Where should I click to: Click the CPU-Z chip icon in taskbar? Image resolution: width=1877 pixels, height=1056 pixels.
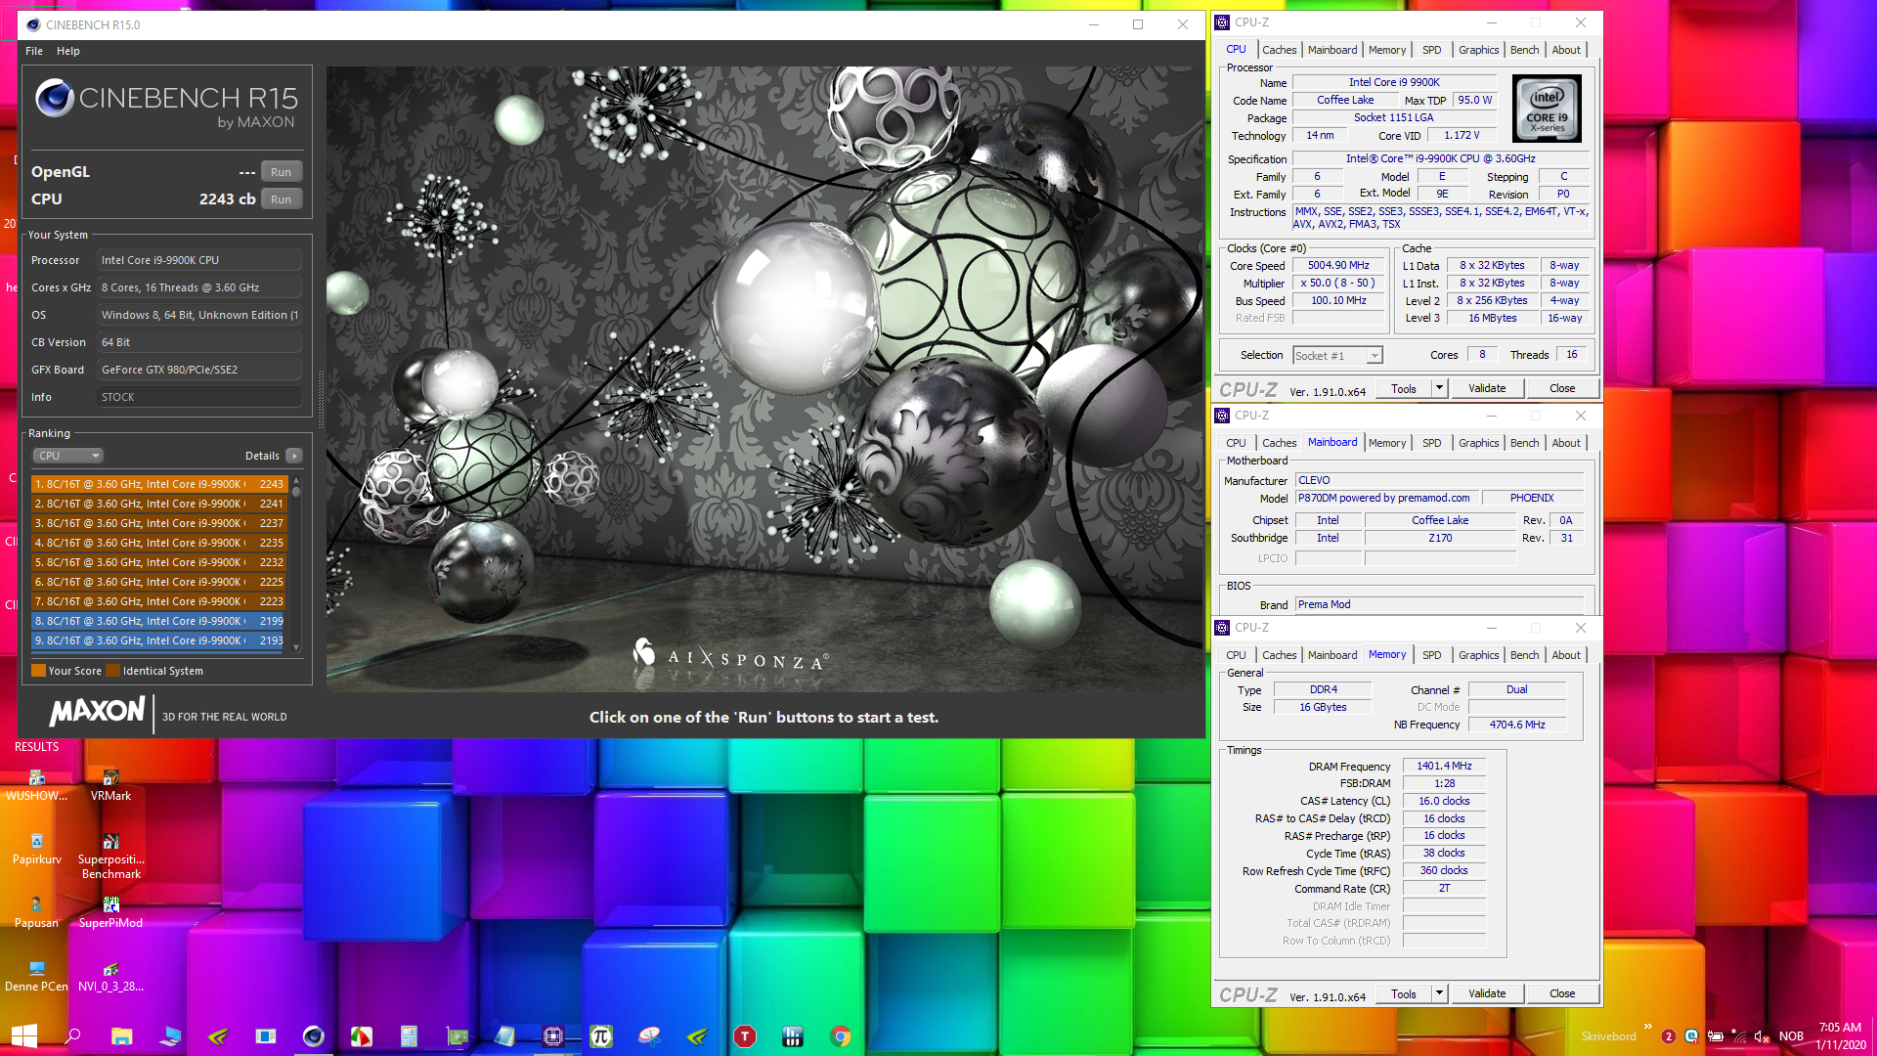coord(553,1036)
